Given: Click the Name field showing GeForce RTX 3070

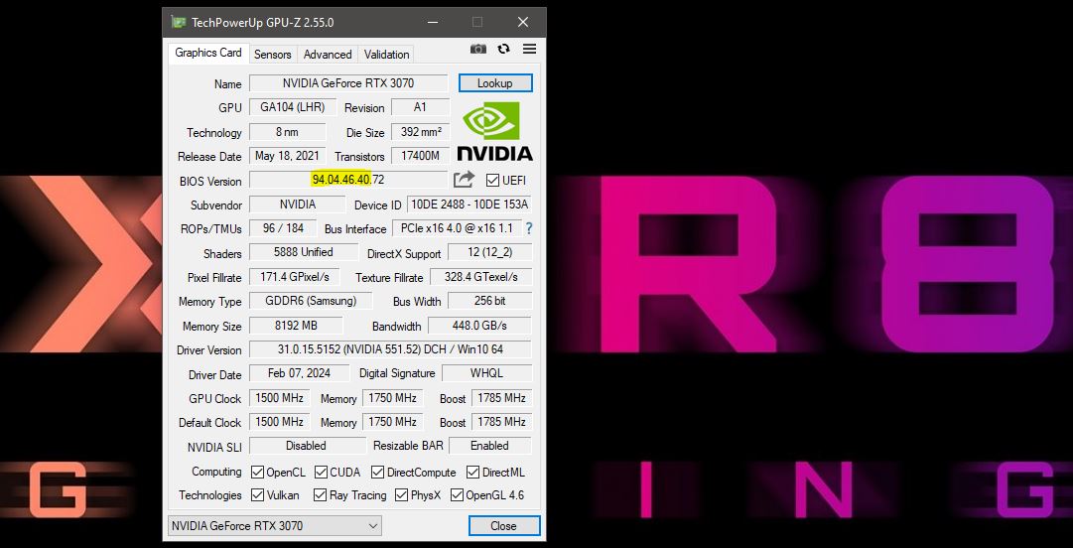Looking at the screenshot, I should pos(348,83).
